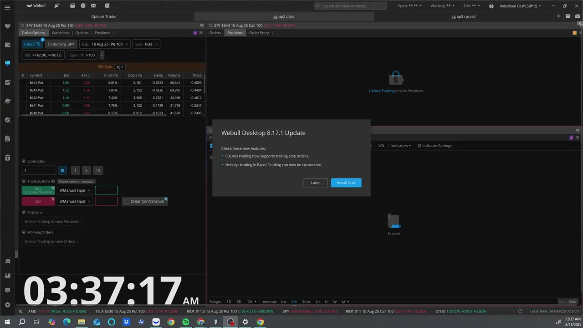Screen dimensions: 583x328
Task: Click the Search and view in Stocks field
Action: 351,6
